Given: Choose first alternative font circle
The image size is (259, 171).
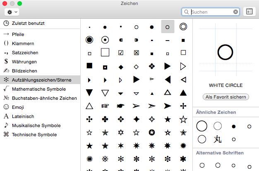Looking at the screenshot, I should (202, 165).
